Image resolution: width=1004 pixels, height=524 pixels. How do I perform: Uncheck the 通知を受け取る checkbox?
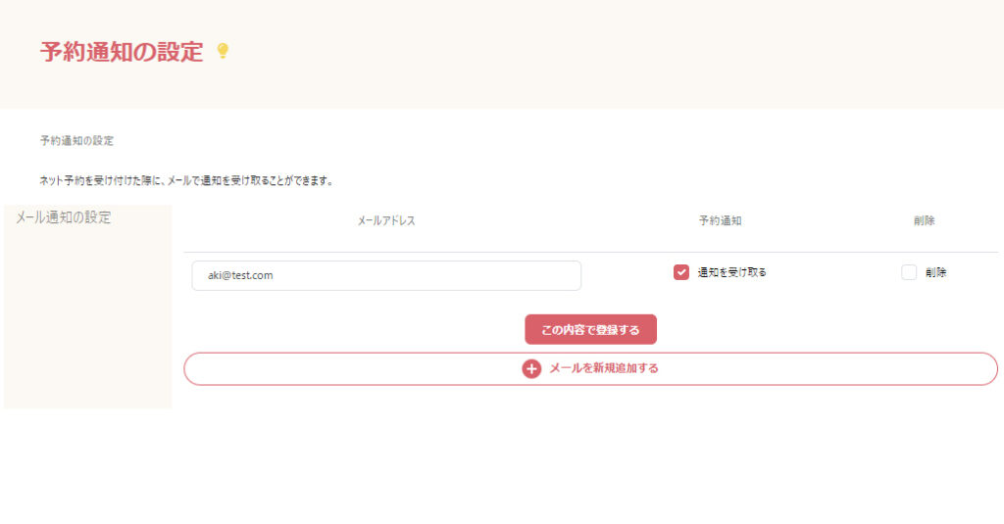[681, 272]
